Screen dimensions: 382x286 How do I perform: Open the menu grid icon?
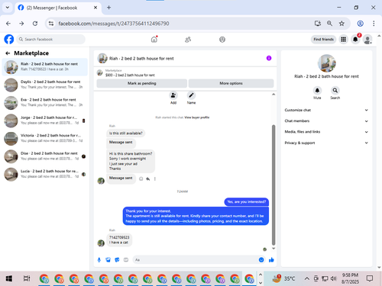tap(343, 40)
